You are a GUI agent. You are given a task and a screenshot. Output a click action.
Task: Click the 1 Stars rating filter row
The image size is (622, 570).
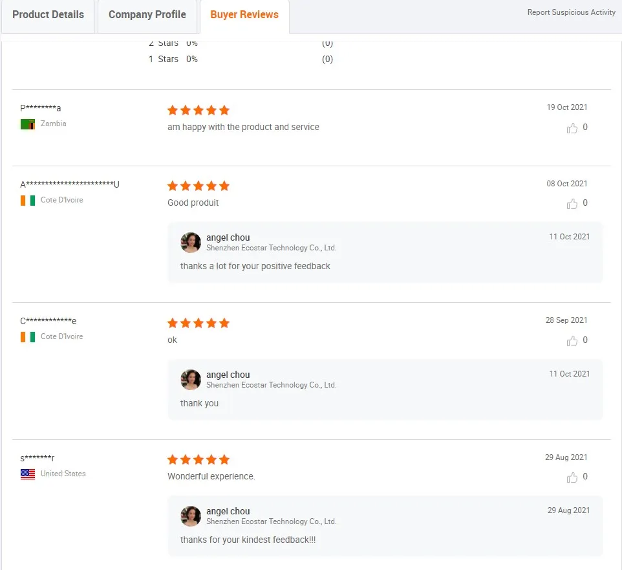click(173, 59)
